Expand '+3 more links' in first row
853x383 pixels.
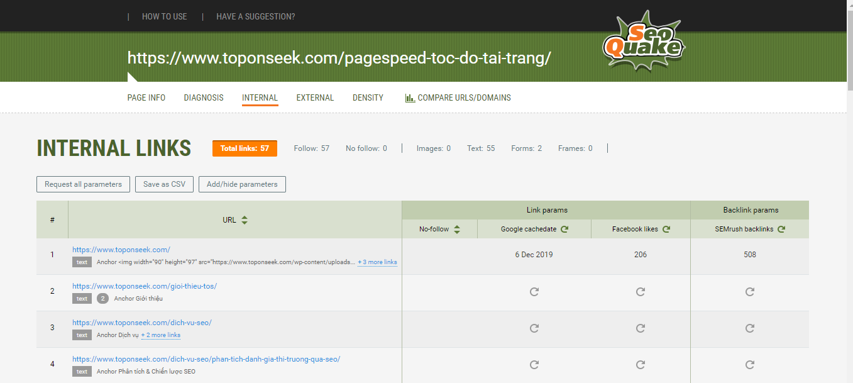(x=377, y=262)
